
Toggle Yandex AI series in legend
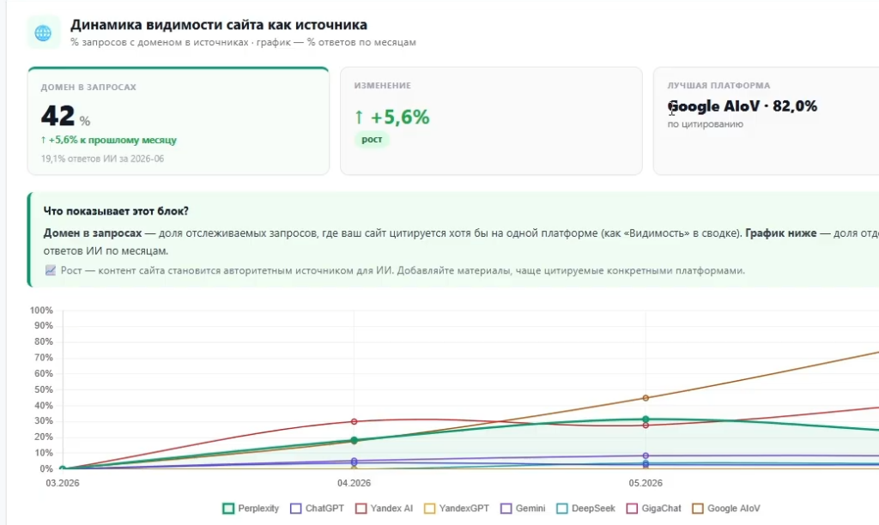[384, 508]
